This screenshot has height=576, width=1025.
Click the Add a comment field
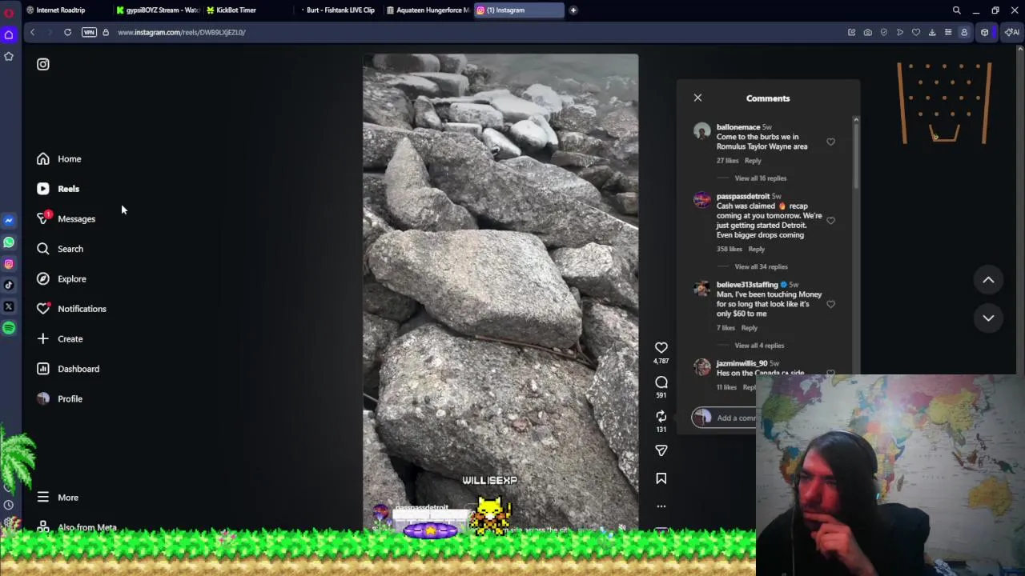[726, 417]
